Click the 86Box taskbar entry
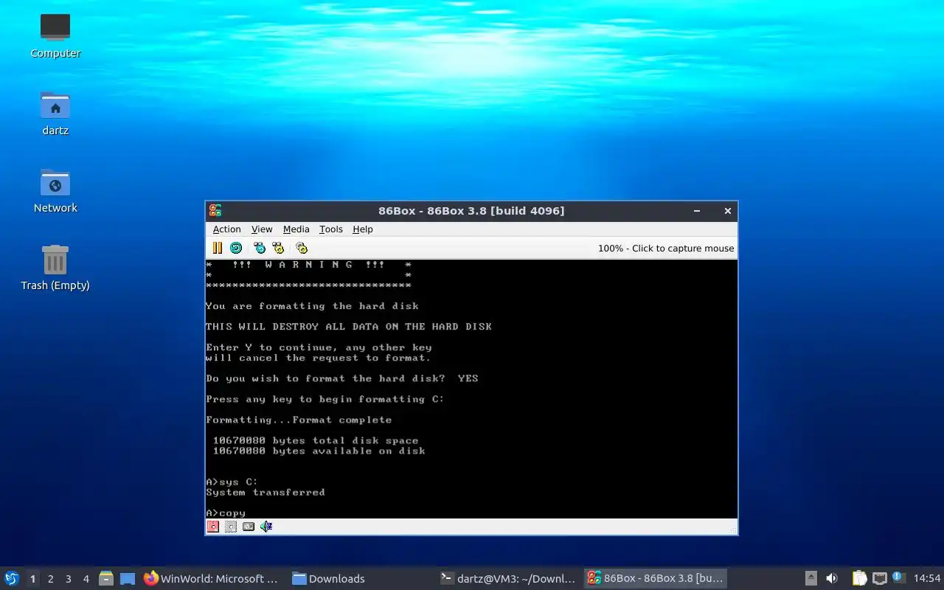The width and height of the screenshot is (944, 590). click(x=656, y=579)
